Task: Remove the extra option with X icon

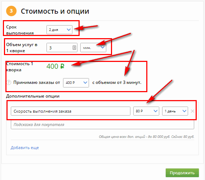Action: (x=192, y=111)
